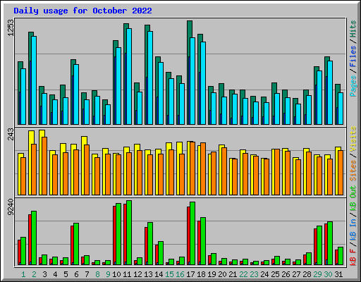
Task: Click the 'Files' legend label
Action: tap(353, 56)
